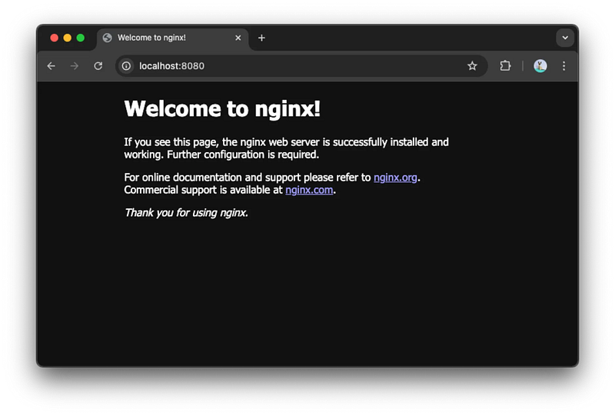Maximize the window with green button
The image size is (615, 415).
point(81,38)
